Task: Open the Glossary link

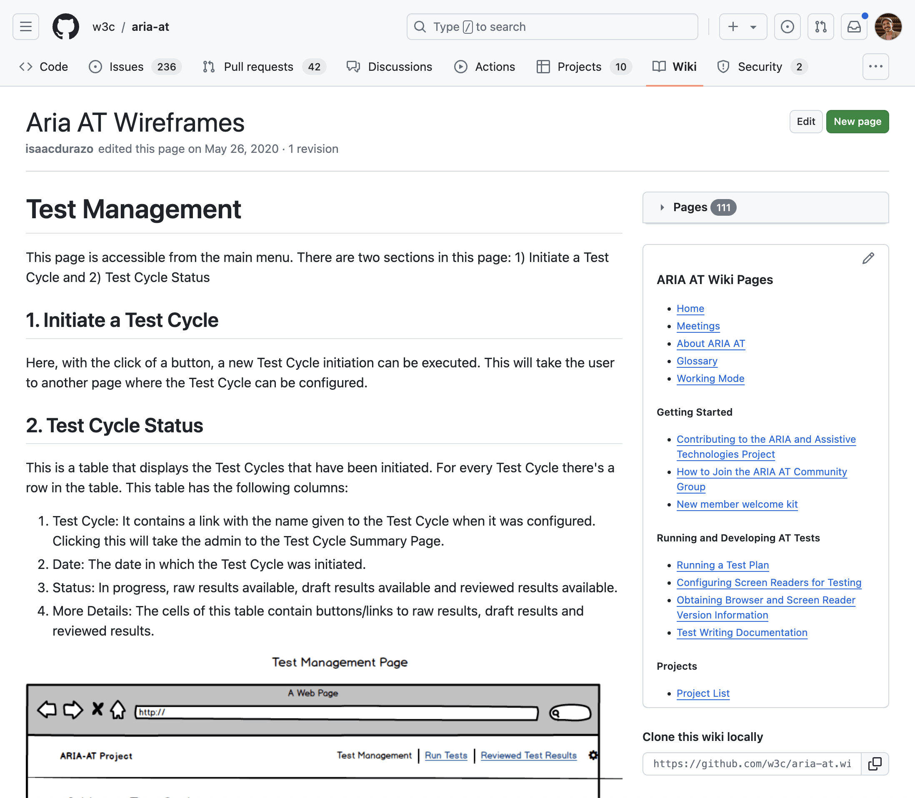Action: (x=697, y=361)
